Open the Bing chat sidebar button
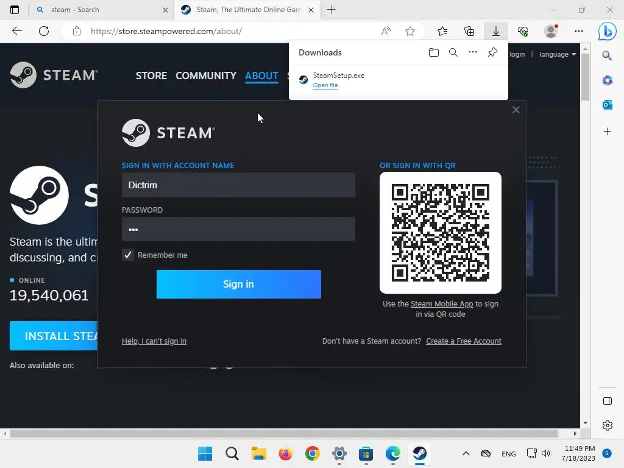Image resolution: width=624 pixels, height=468 pixels. pos(608,31)
